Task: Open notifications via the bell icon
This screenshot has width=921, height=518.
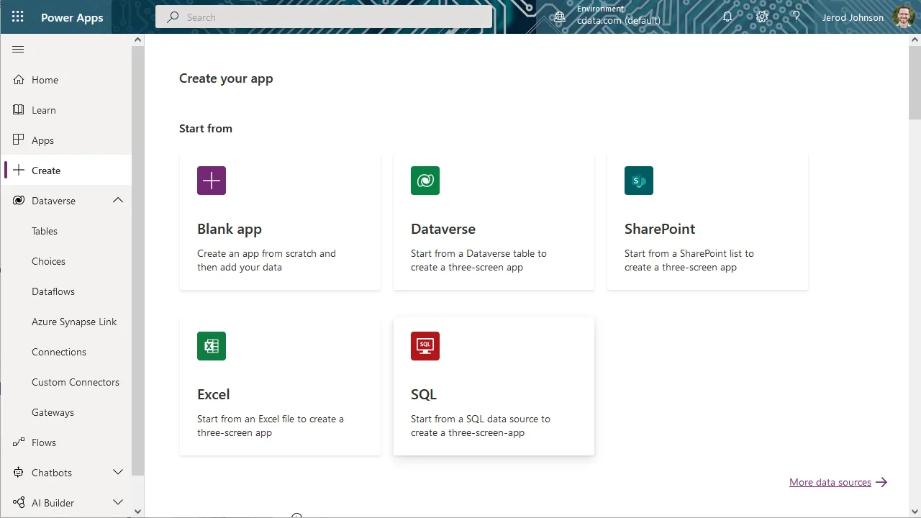Action: [x=727, y=17]
